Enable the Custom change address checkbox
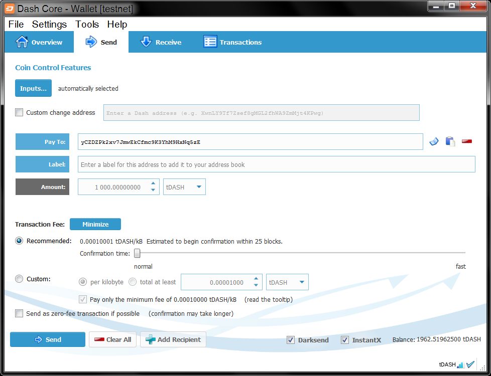The height and width of the screenshot is (376, 491). coord(19,112)
